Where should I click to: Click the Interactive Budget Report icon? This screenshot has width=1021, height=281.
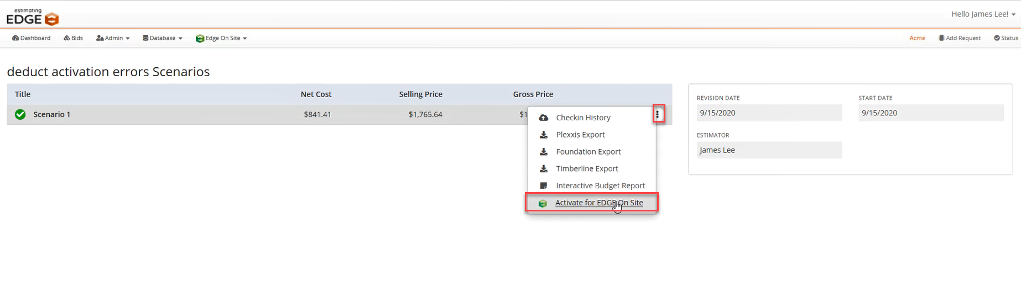coord(544,186)
